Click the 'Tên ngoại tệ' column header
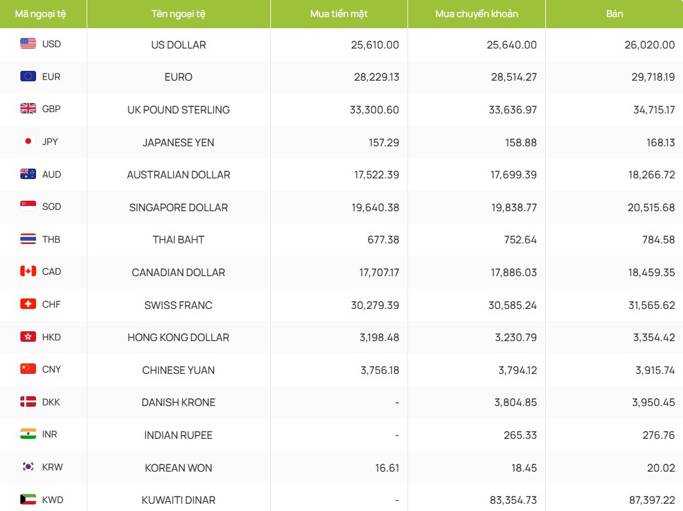The height and width of the screenshot is (511, 683). 178,14
